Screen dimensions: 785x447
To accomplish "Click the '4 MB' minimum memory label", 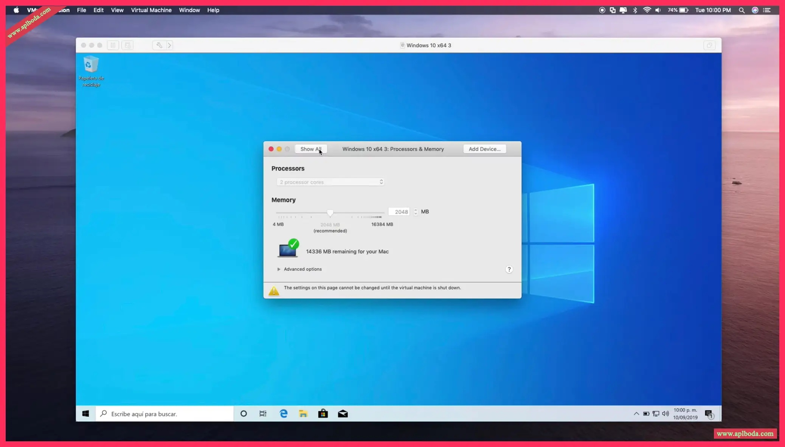I will (278, 224).
